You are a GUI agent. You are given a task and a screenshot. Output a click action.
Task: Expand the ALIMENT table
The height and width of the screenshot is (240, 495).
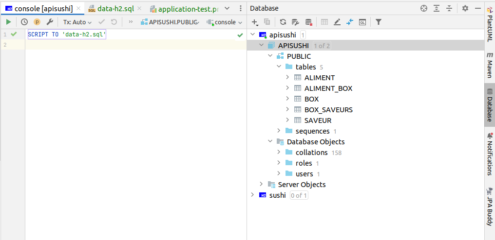pos(287,77)
